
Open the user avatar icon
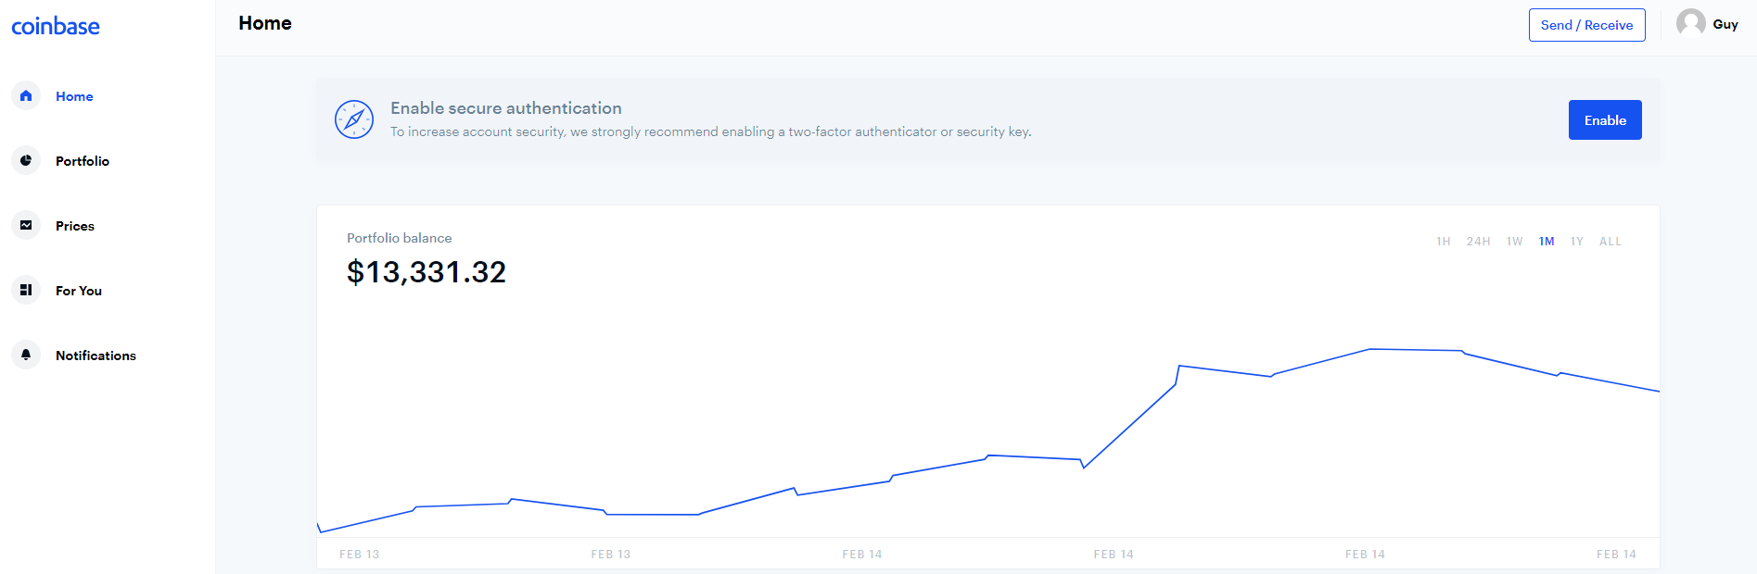point(1691,23)
